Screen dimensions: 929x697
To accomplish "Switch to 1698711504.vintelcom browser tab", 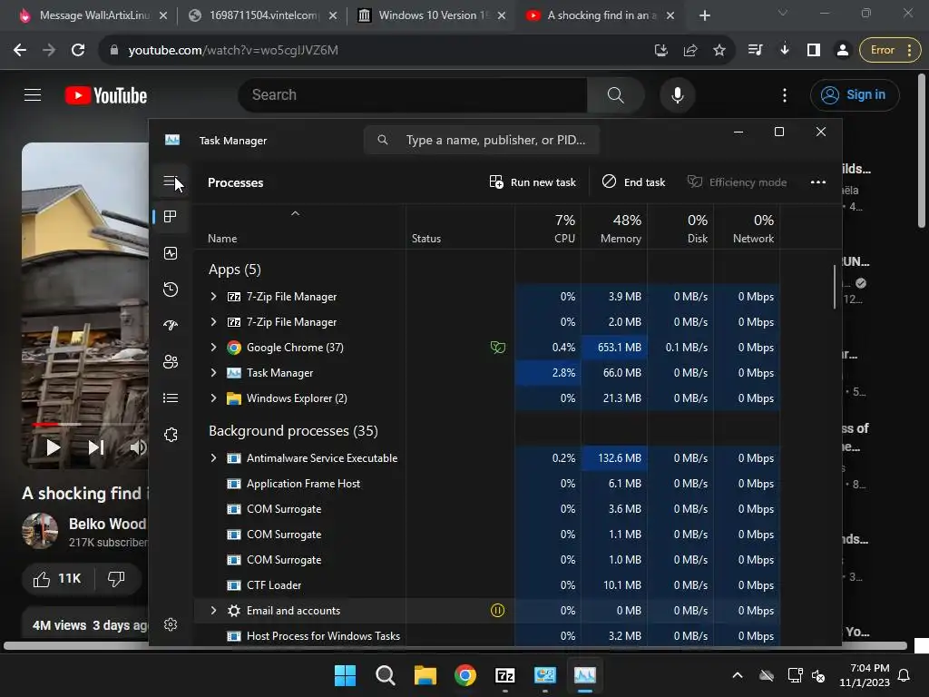I will [x=262, y=15].
